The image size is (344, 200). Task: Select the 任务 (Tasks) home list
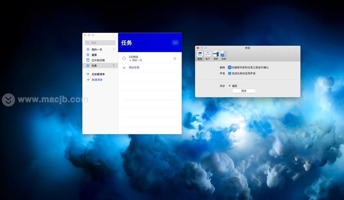100,66
